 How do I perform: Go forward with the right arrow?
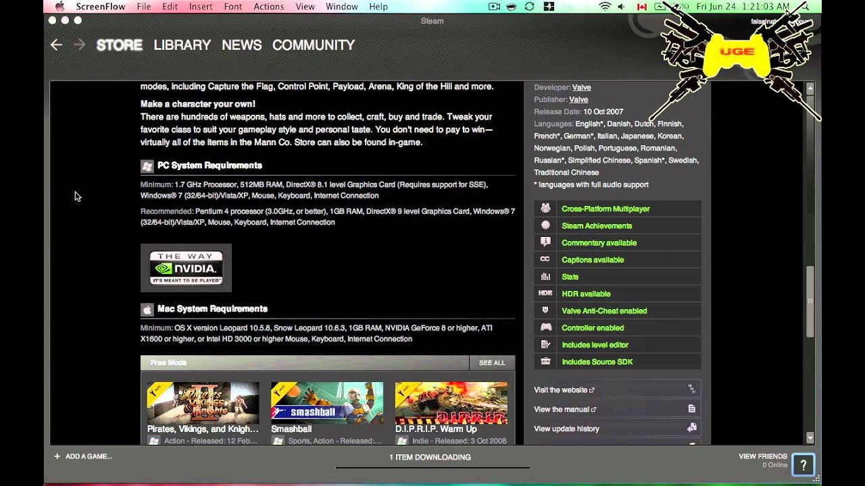point(79,45)
